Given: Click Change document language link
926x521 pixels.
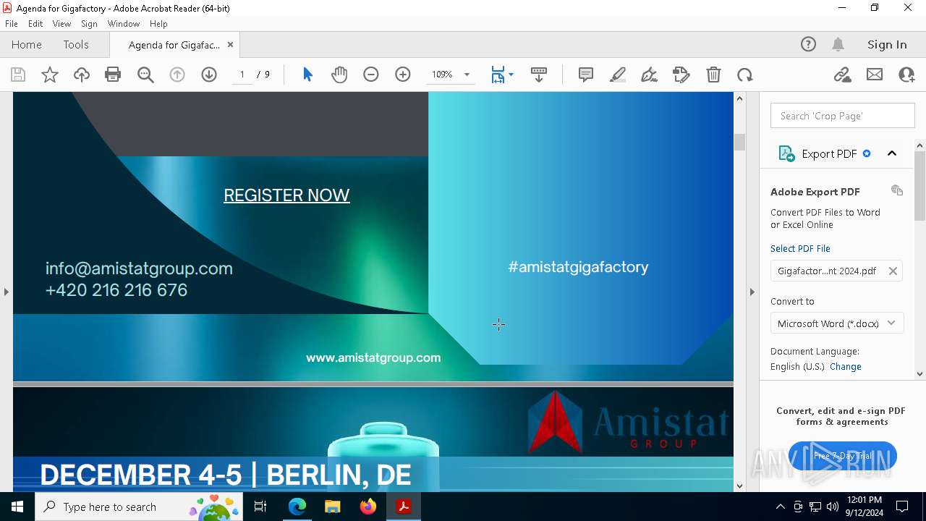Looking at the screenshot, I should click(846, 366).
